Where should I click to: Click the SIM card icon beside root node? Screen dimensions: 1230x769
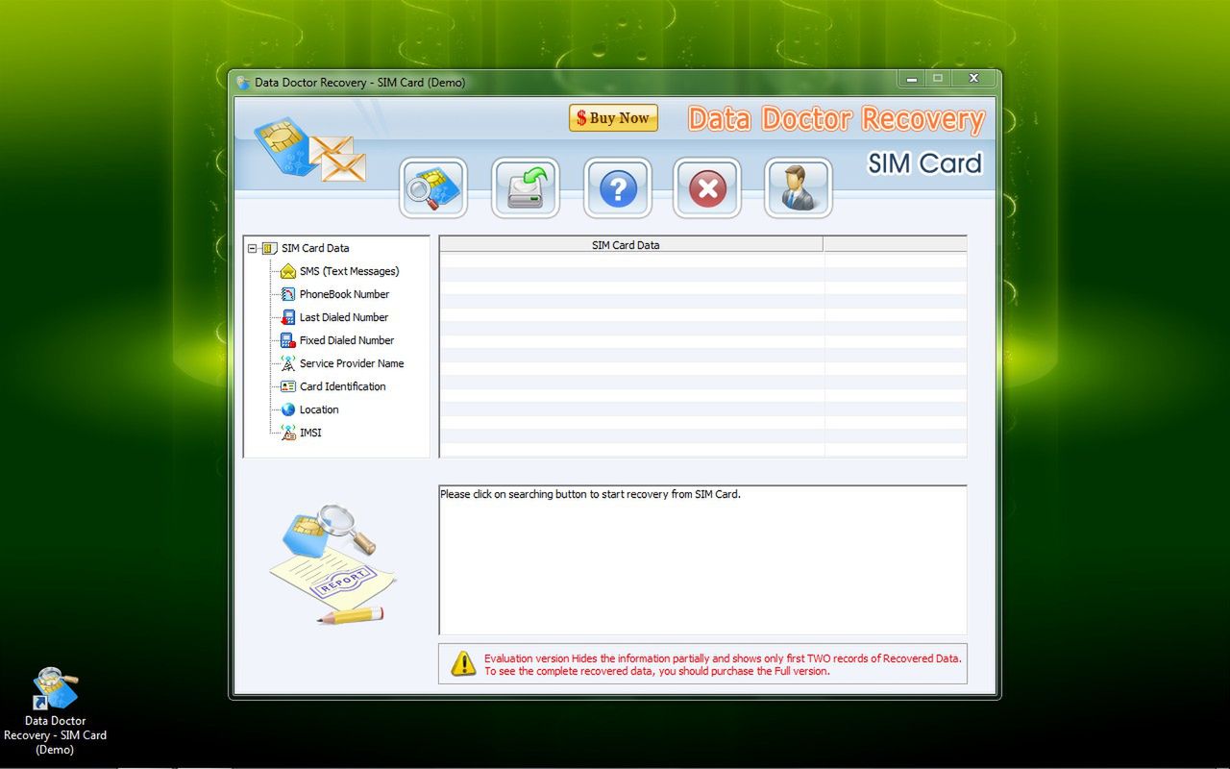click(x=269, y=248)
